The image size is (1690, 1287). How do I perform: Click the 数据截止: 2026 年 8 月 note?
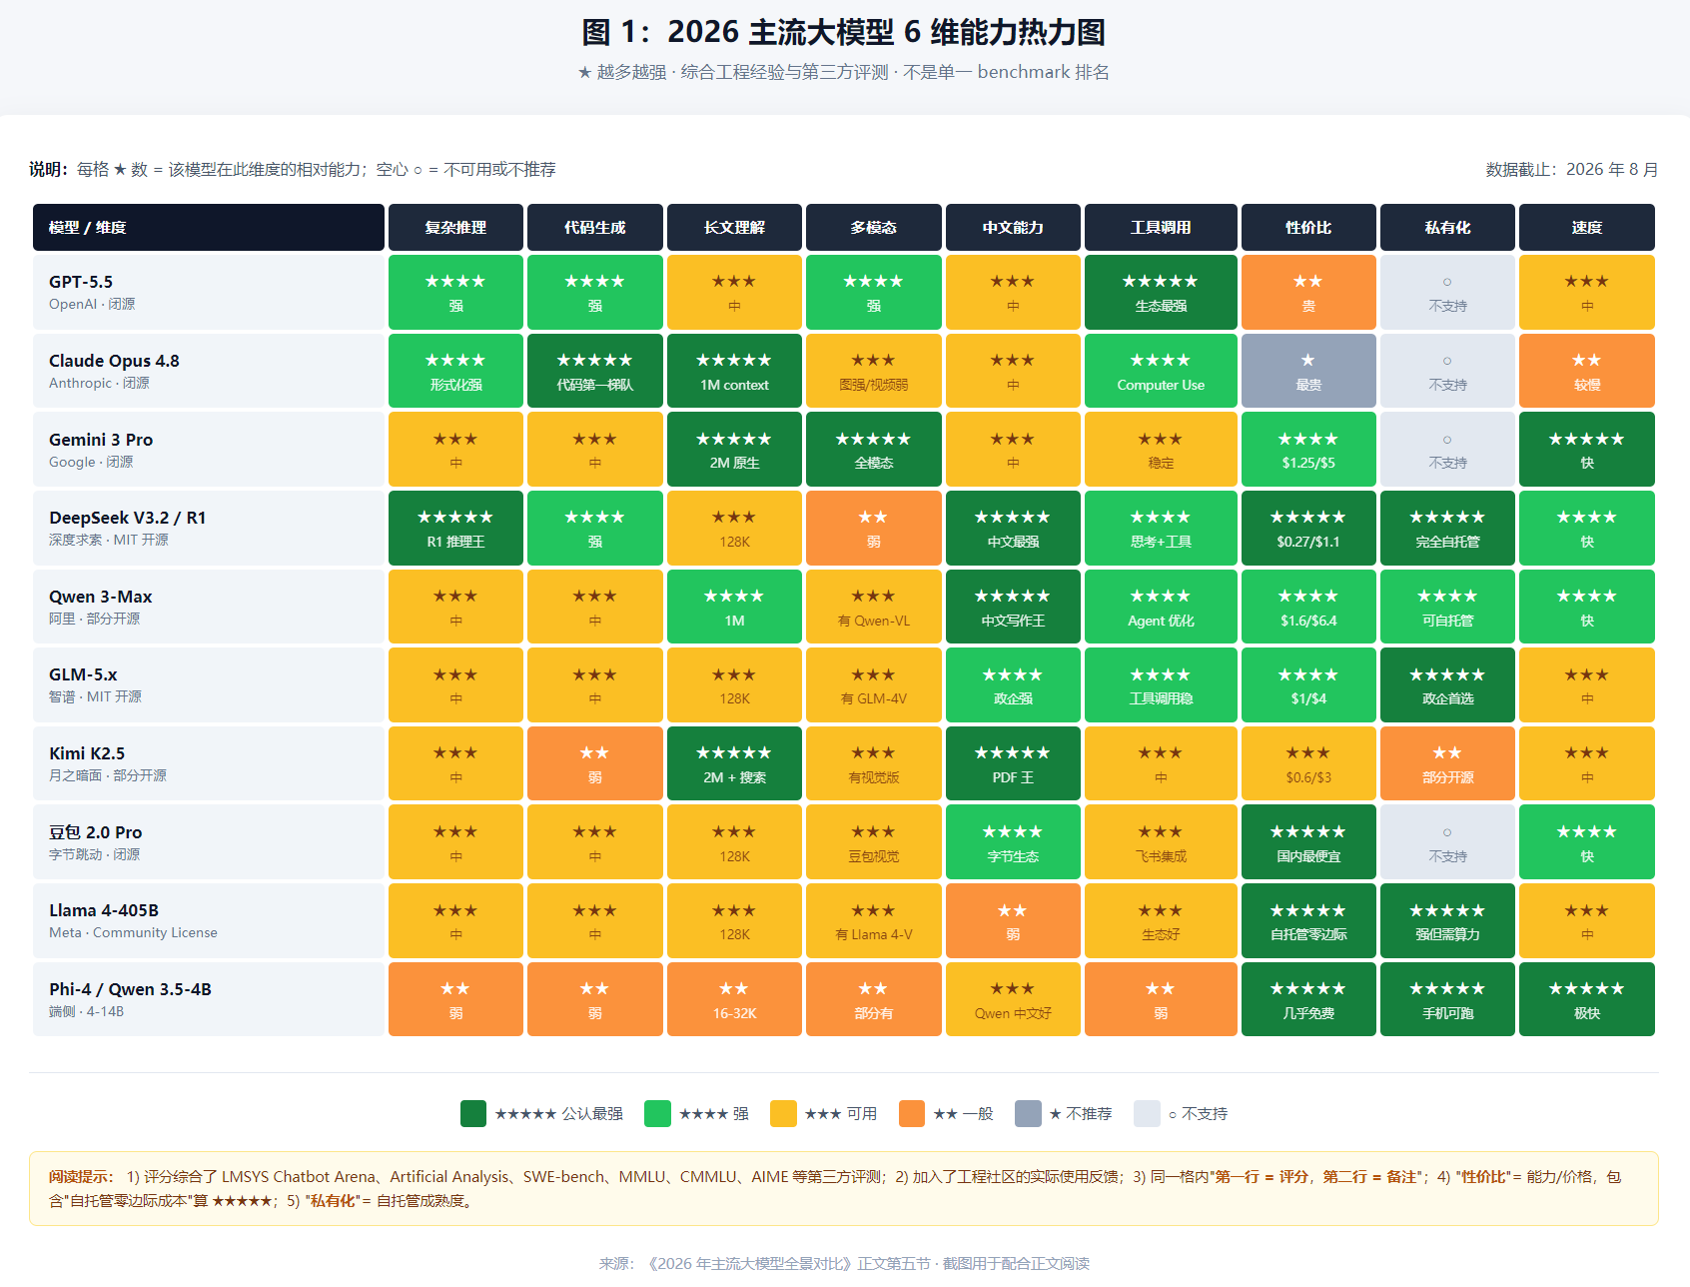point(1572,170)
